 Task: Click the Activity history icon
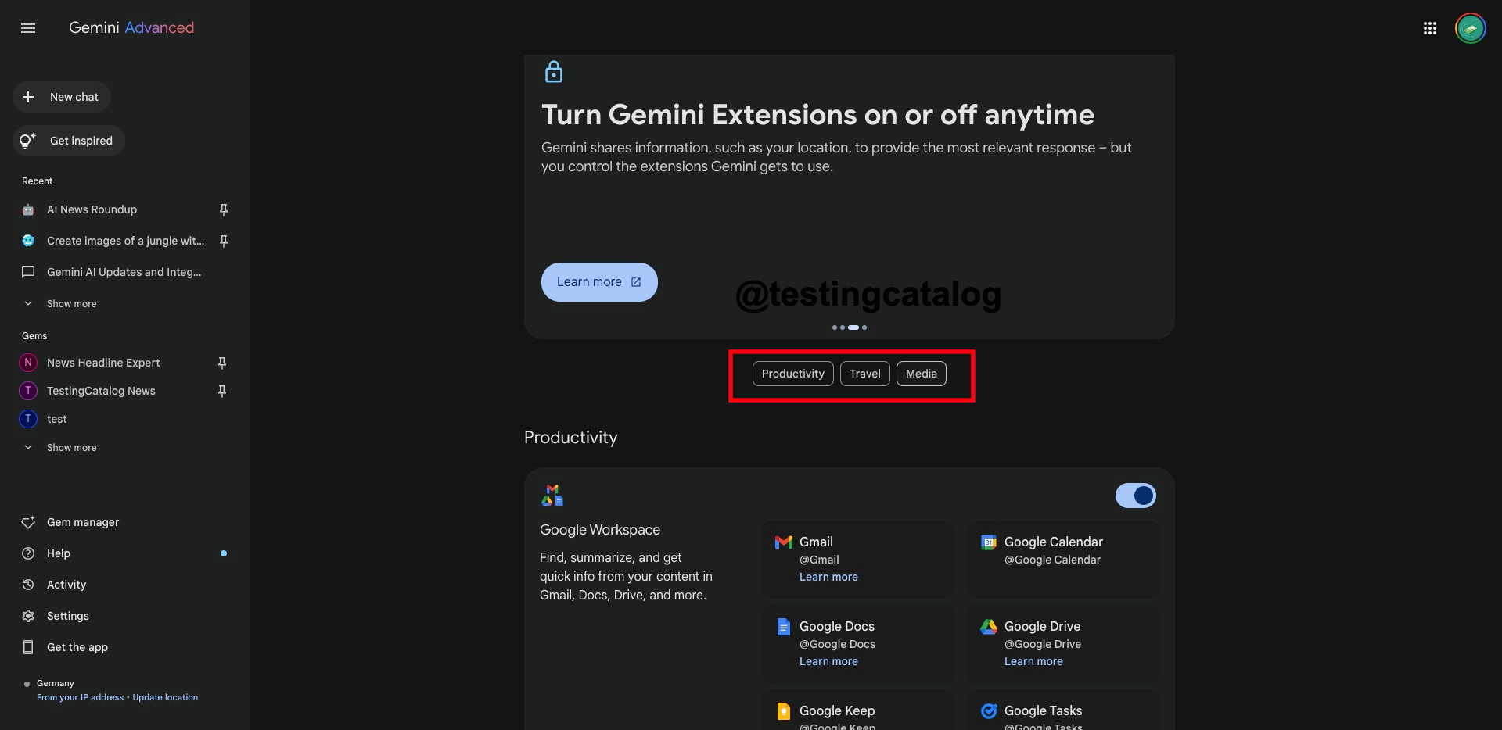click(28, 585)
